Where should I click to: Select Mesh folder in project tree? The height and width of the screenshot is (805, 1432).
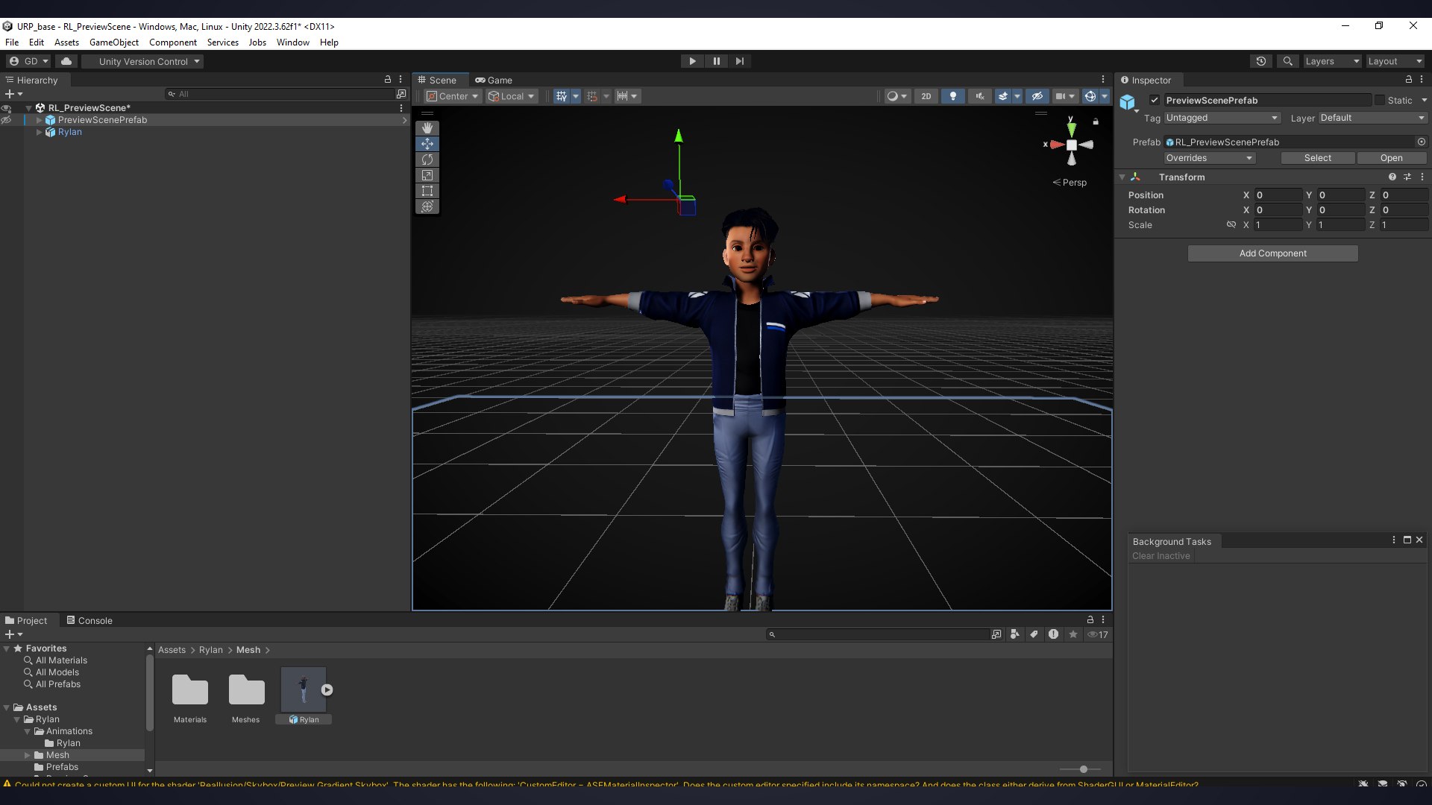(x=57, y=755)
